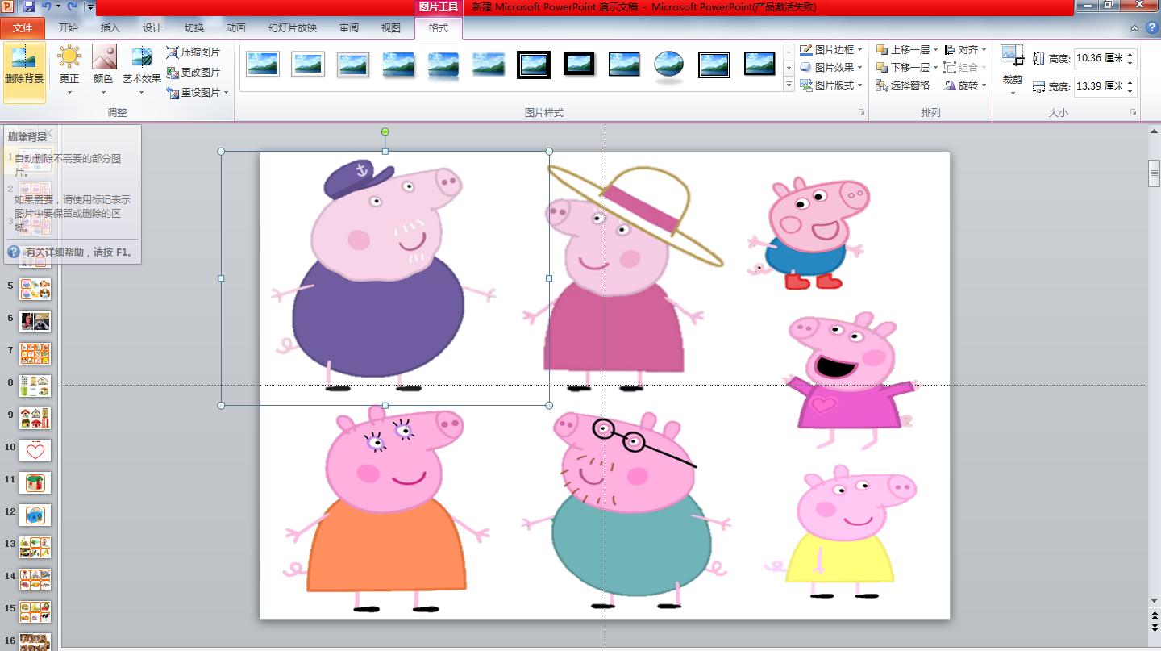Screen dimensions: 1161x651
Task: Open the Rotate (旋转) menu
Action: [x=965, y=86]
